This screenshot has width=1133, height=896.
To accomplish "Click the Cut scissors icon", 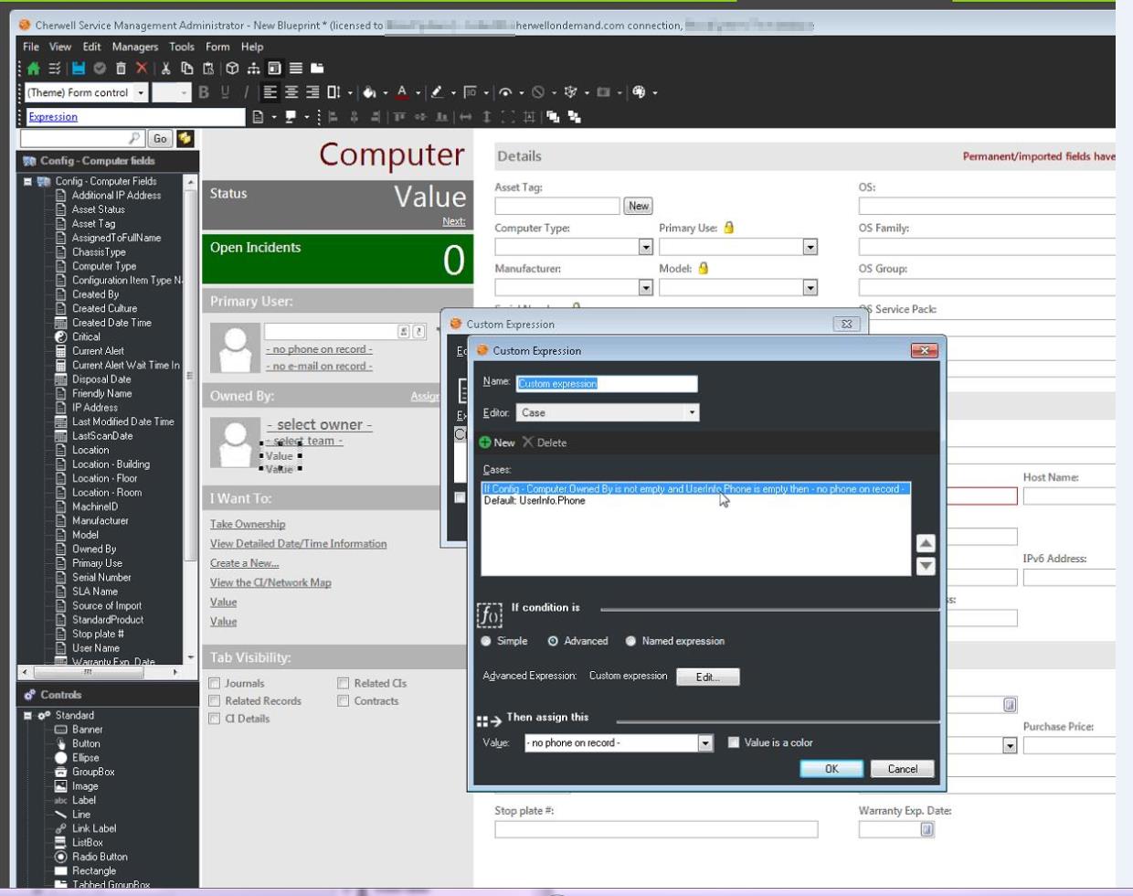I will [x=166, y=68].
